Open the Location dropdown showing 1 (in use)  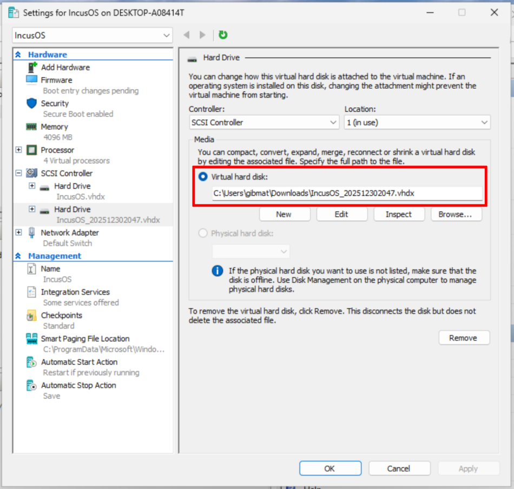pos(483,122)
